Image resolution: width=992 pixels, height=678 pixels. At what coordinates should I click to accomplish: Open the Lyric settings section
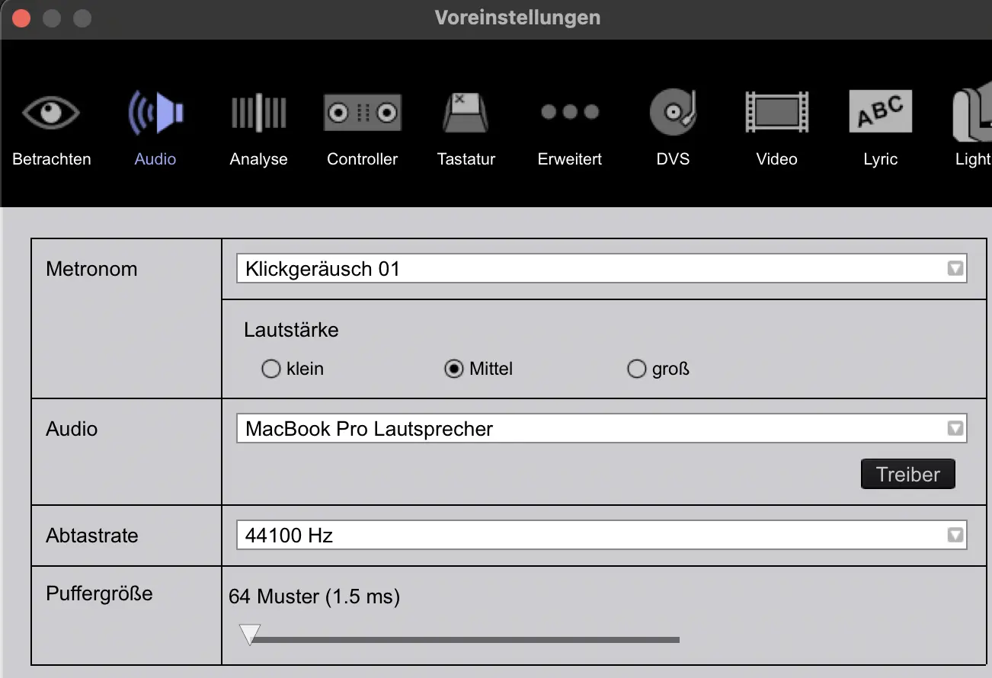coord(880,126)
